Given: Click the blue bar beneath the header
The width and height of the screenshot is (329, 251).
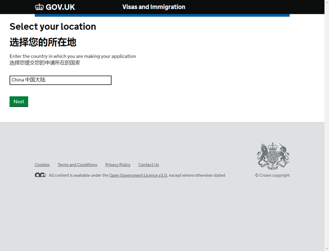Looking at the screenshot, I should [162, 15].
